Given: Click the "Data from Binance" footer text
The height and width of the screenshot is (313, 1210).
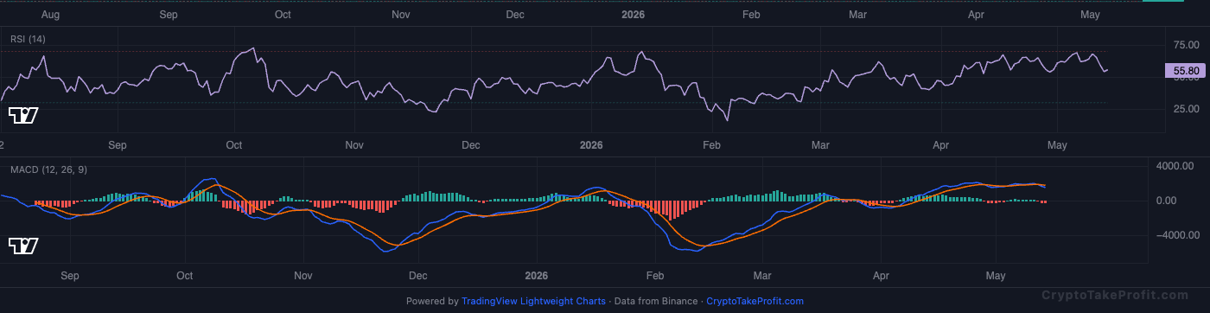Looking at the screenshot, I should click(655, 302).
